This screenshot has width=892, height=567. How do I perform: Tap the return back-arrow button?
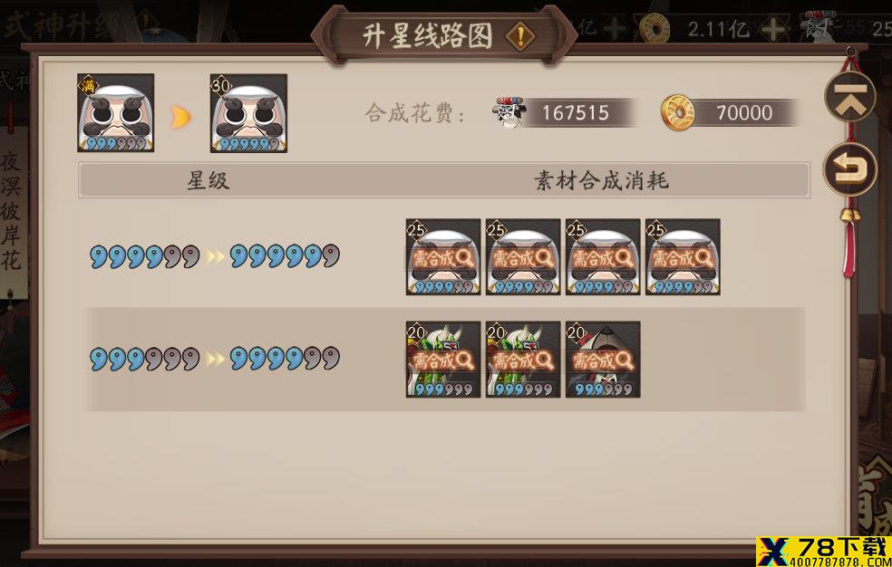pos(851,168)
